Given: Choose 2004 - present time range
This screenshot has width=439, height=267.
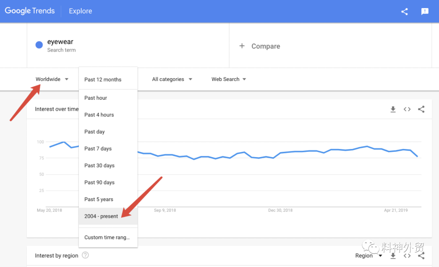Looking at the screenshot, I should 101,216.
